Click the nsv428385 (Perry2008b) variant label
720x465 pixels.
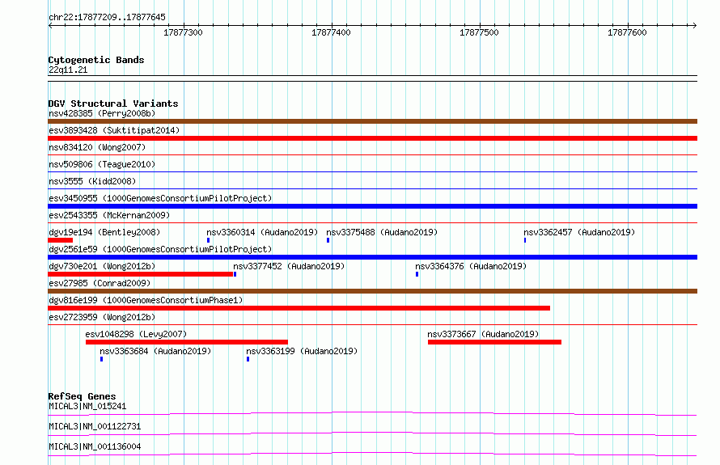coord(102,113)
